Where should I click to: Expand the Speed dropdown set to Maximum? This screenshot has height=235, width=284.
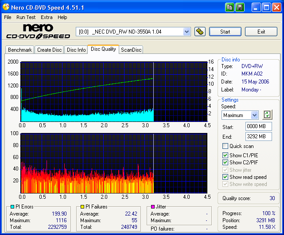pos(254,115)
